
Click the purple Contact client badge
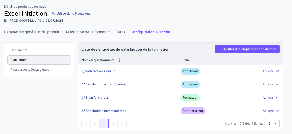click(193, 111)
